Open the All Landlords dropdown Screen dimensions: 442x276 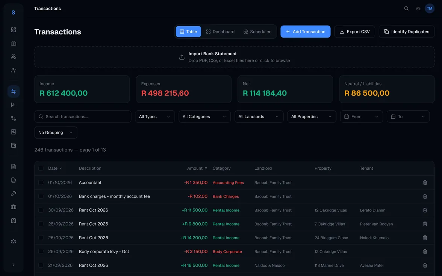click(x=259, y=116)
